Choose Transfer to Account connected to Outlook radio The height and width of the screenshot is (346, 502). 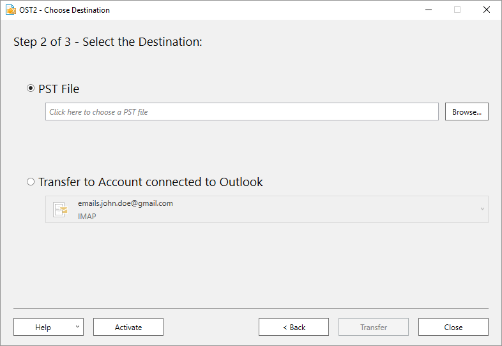click(x=31, y=182)
